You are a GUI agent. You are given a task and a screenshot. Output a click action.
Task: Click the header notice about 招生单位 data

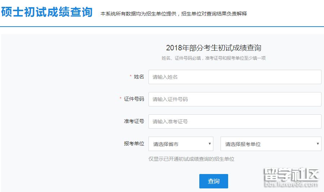click(x=174, y=14)
